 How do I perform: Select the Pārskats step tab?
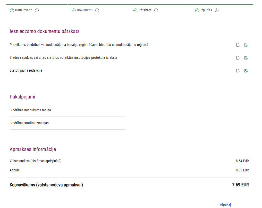click(145, 10)
